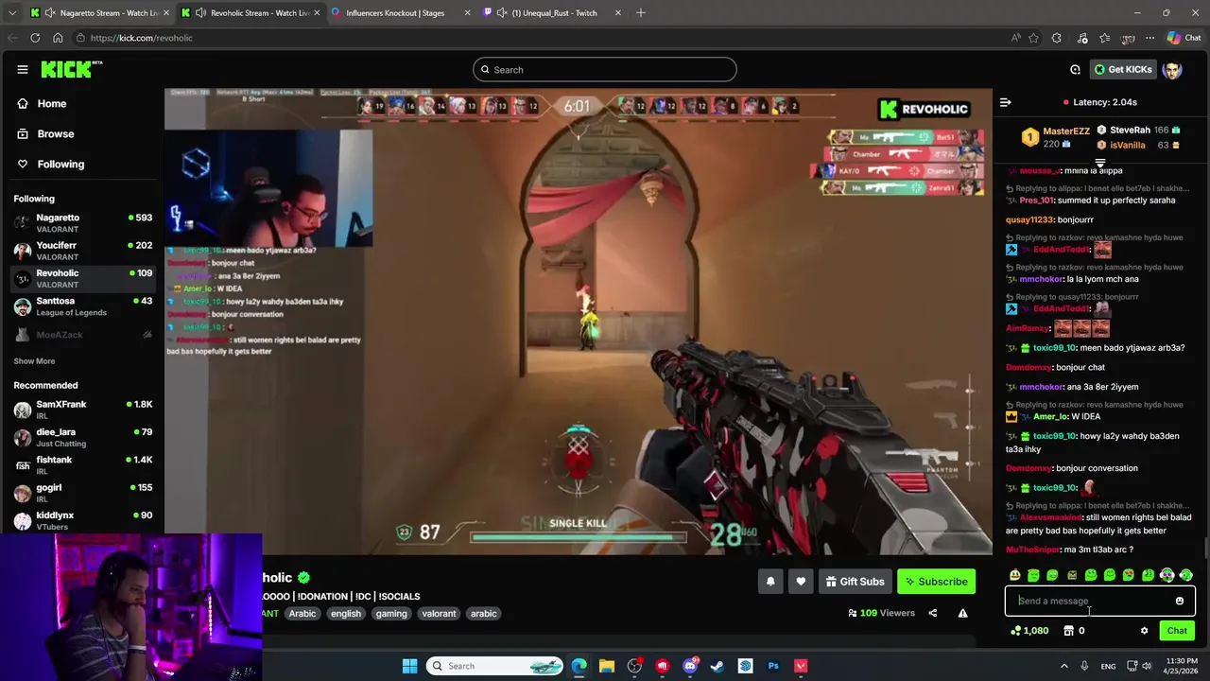The image size is (1210, 681).
Task: Click the search magnifier icon
Action: [x=485, y=70]
